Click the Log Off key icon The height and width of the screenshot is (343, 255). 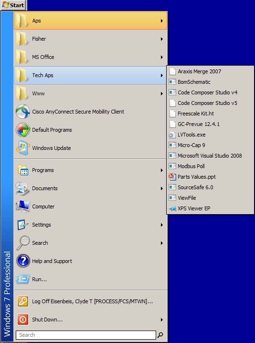point(23,301)
